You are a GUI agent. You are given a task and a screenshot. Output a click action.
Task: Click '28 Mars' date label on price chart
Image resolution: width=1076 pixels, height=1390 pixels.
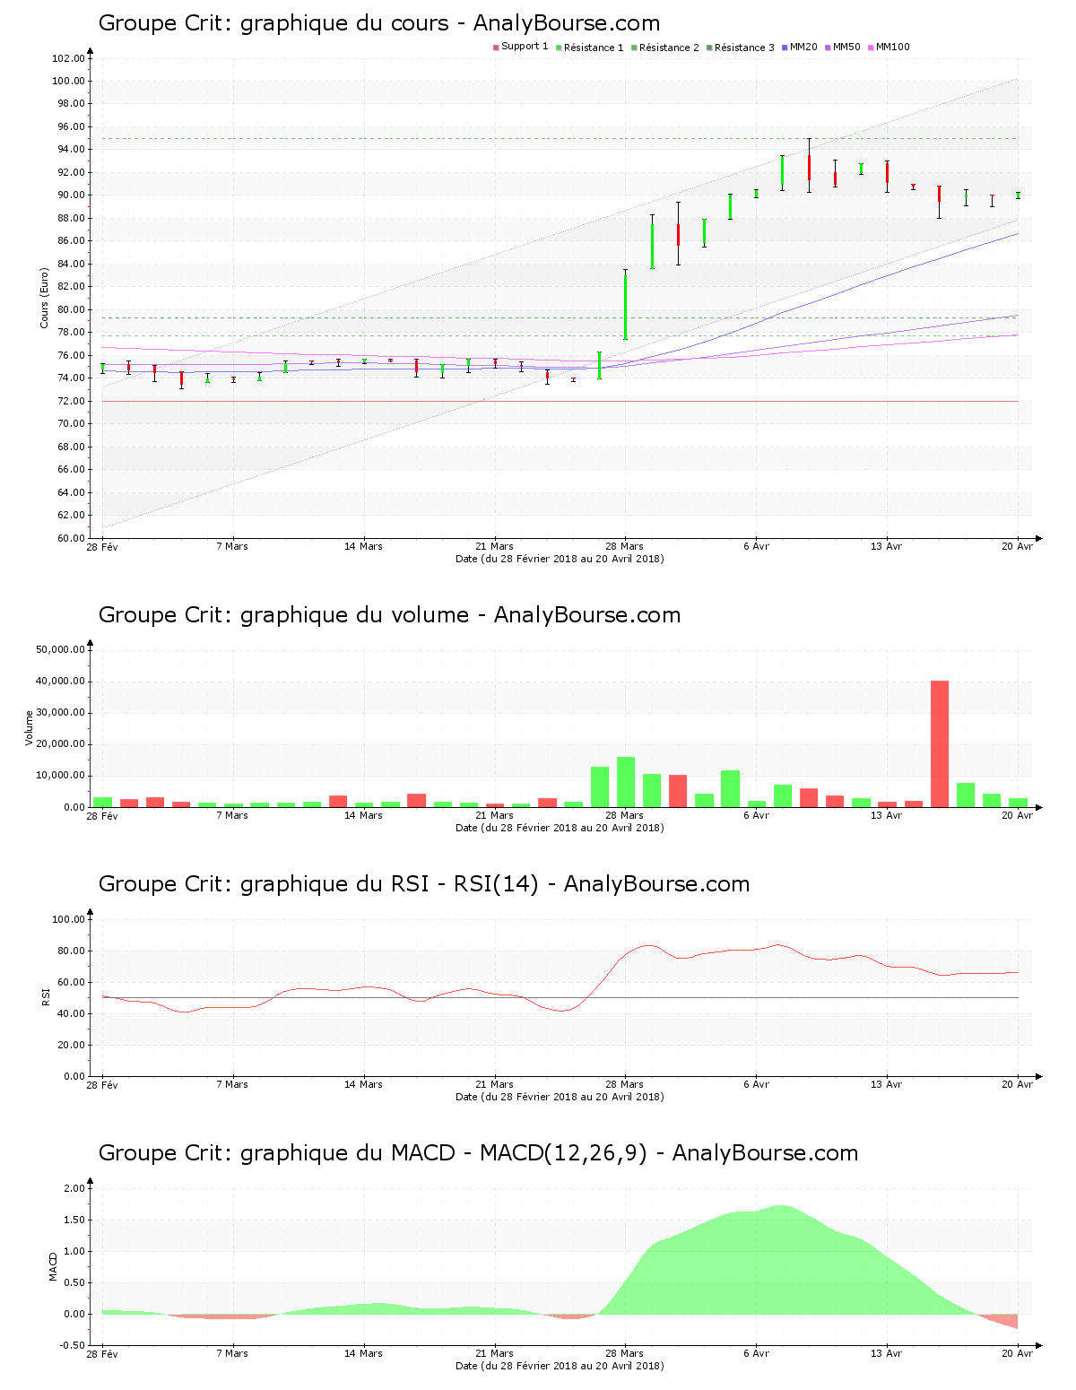coord(625,546)
